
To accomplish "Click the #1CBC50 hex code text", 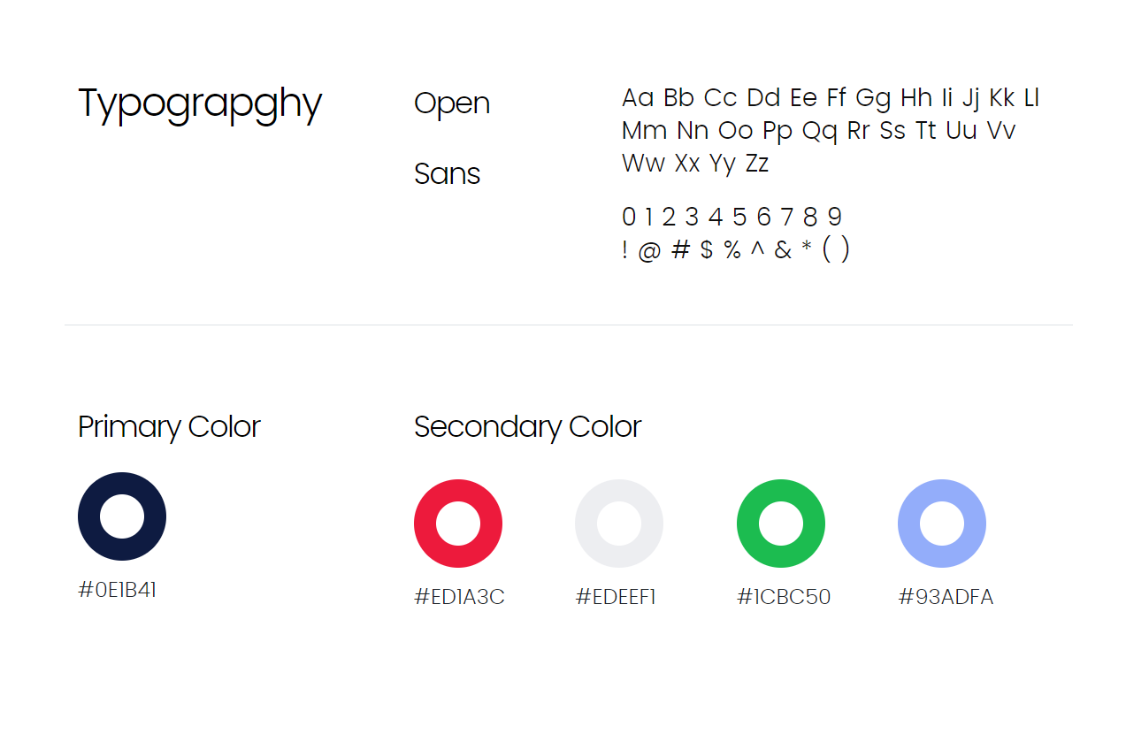I will 784,597.
